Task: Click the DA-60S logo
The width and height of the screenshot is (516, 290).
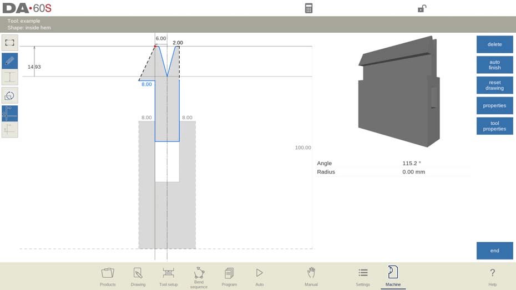Action: click(x=27, y=8)
